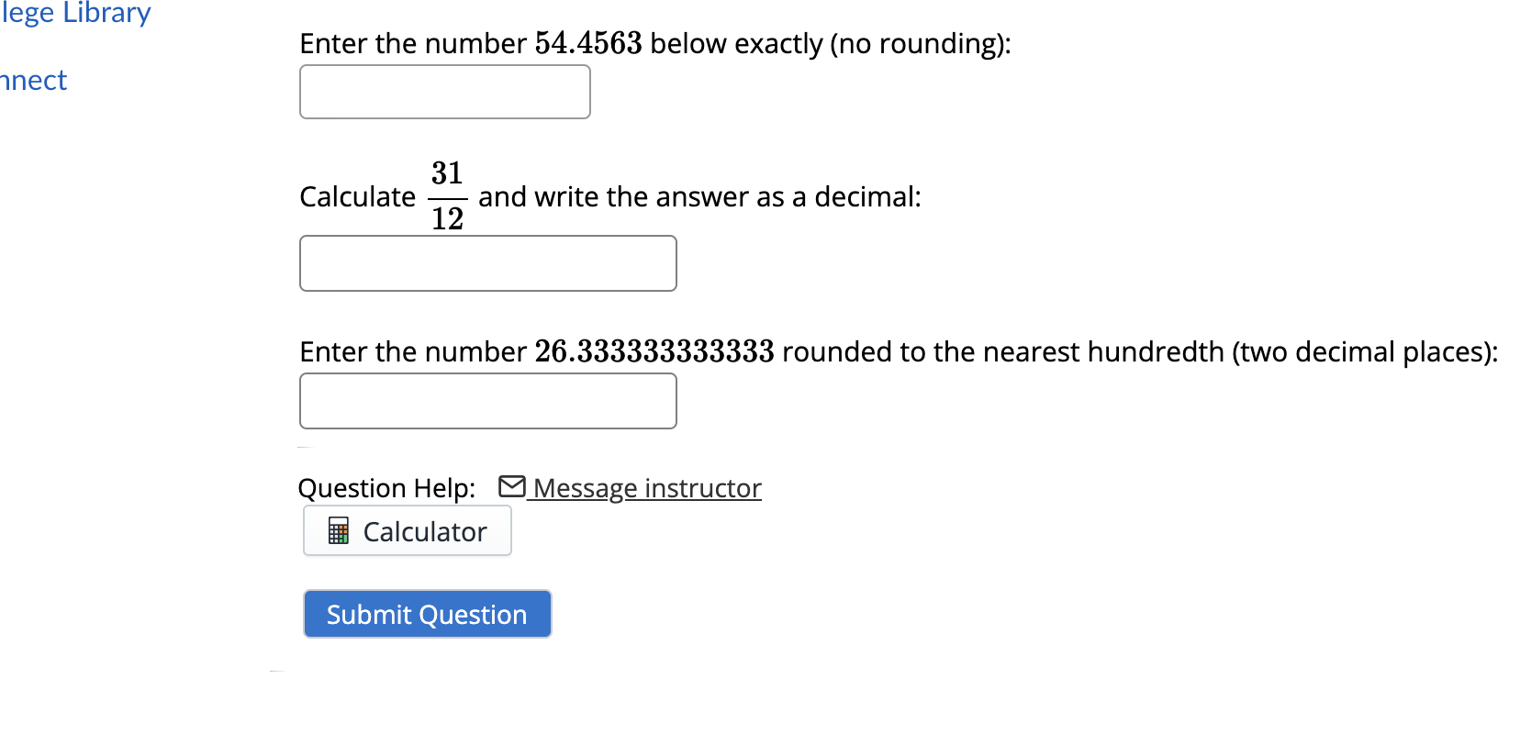This screenshot has width=1520, height=745.
Task: Click the blue Submit Question control
Action: click(x=426, y=613)
